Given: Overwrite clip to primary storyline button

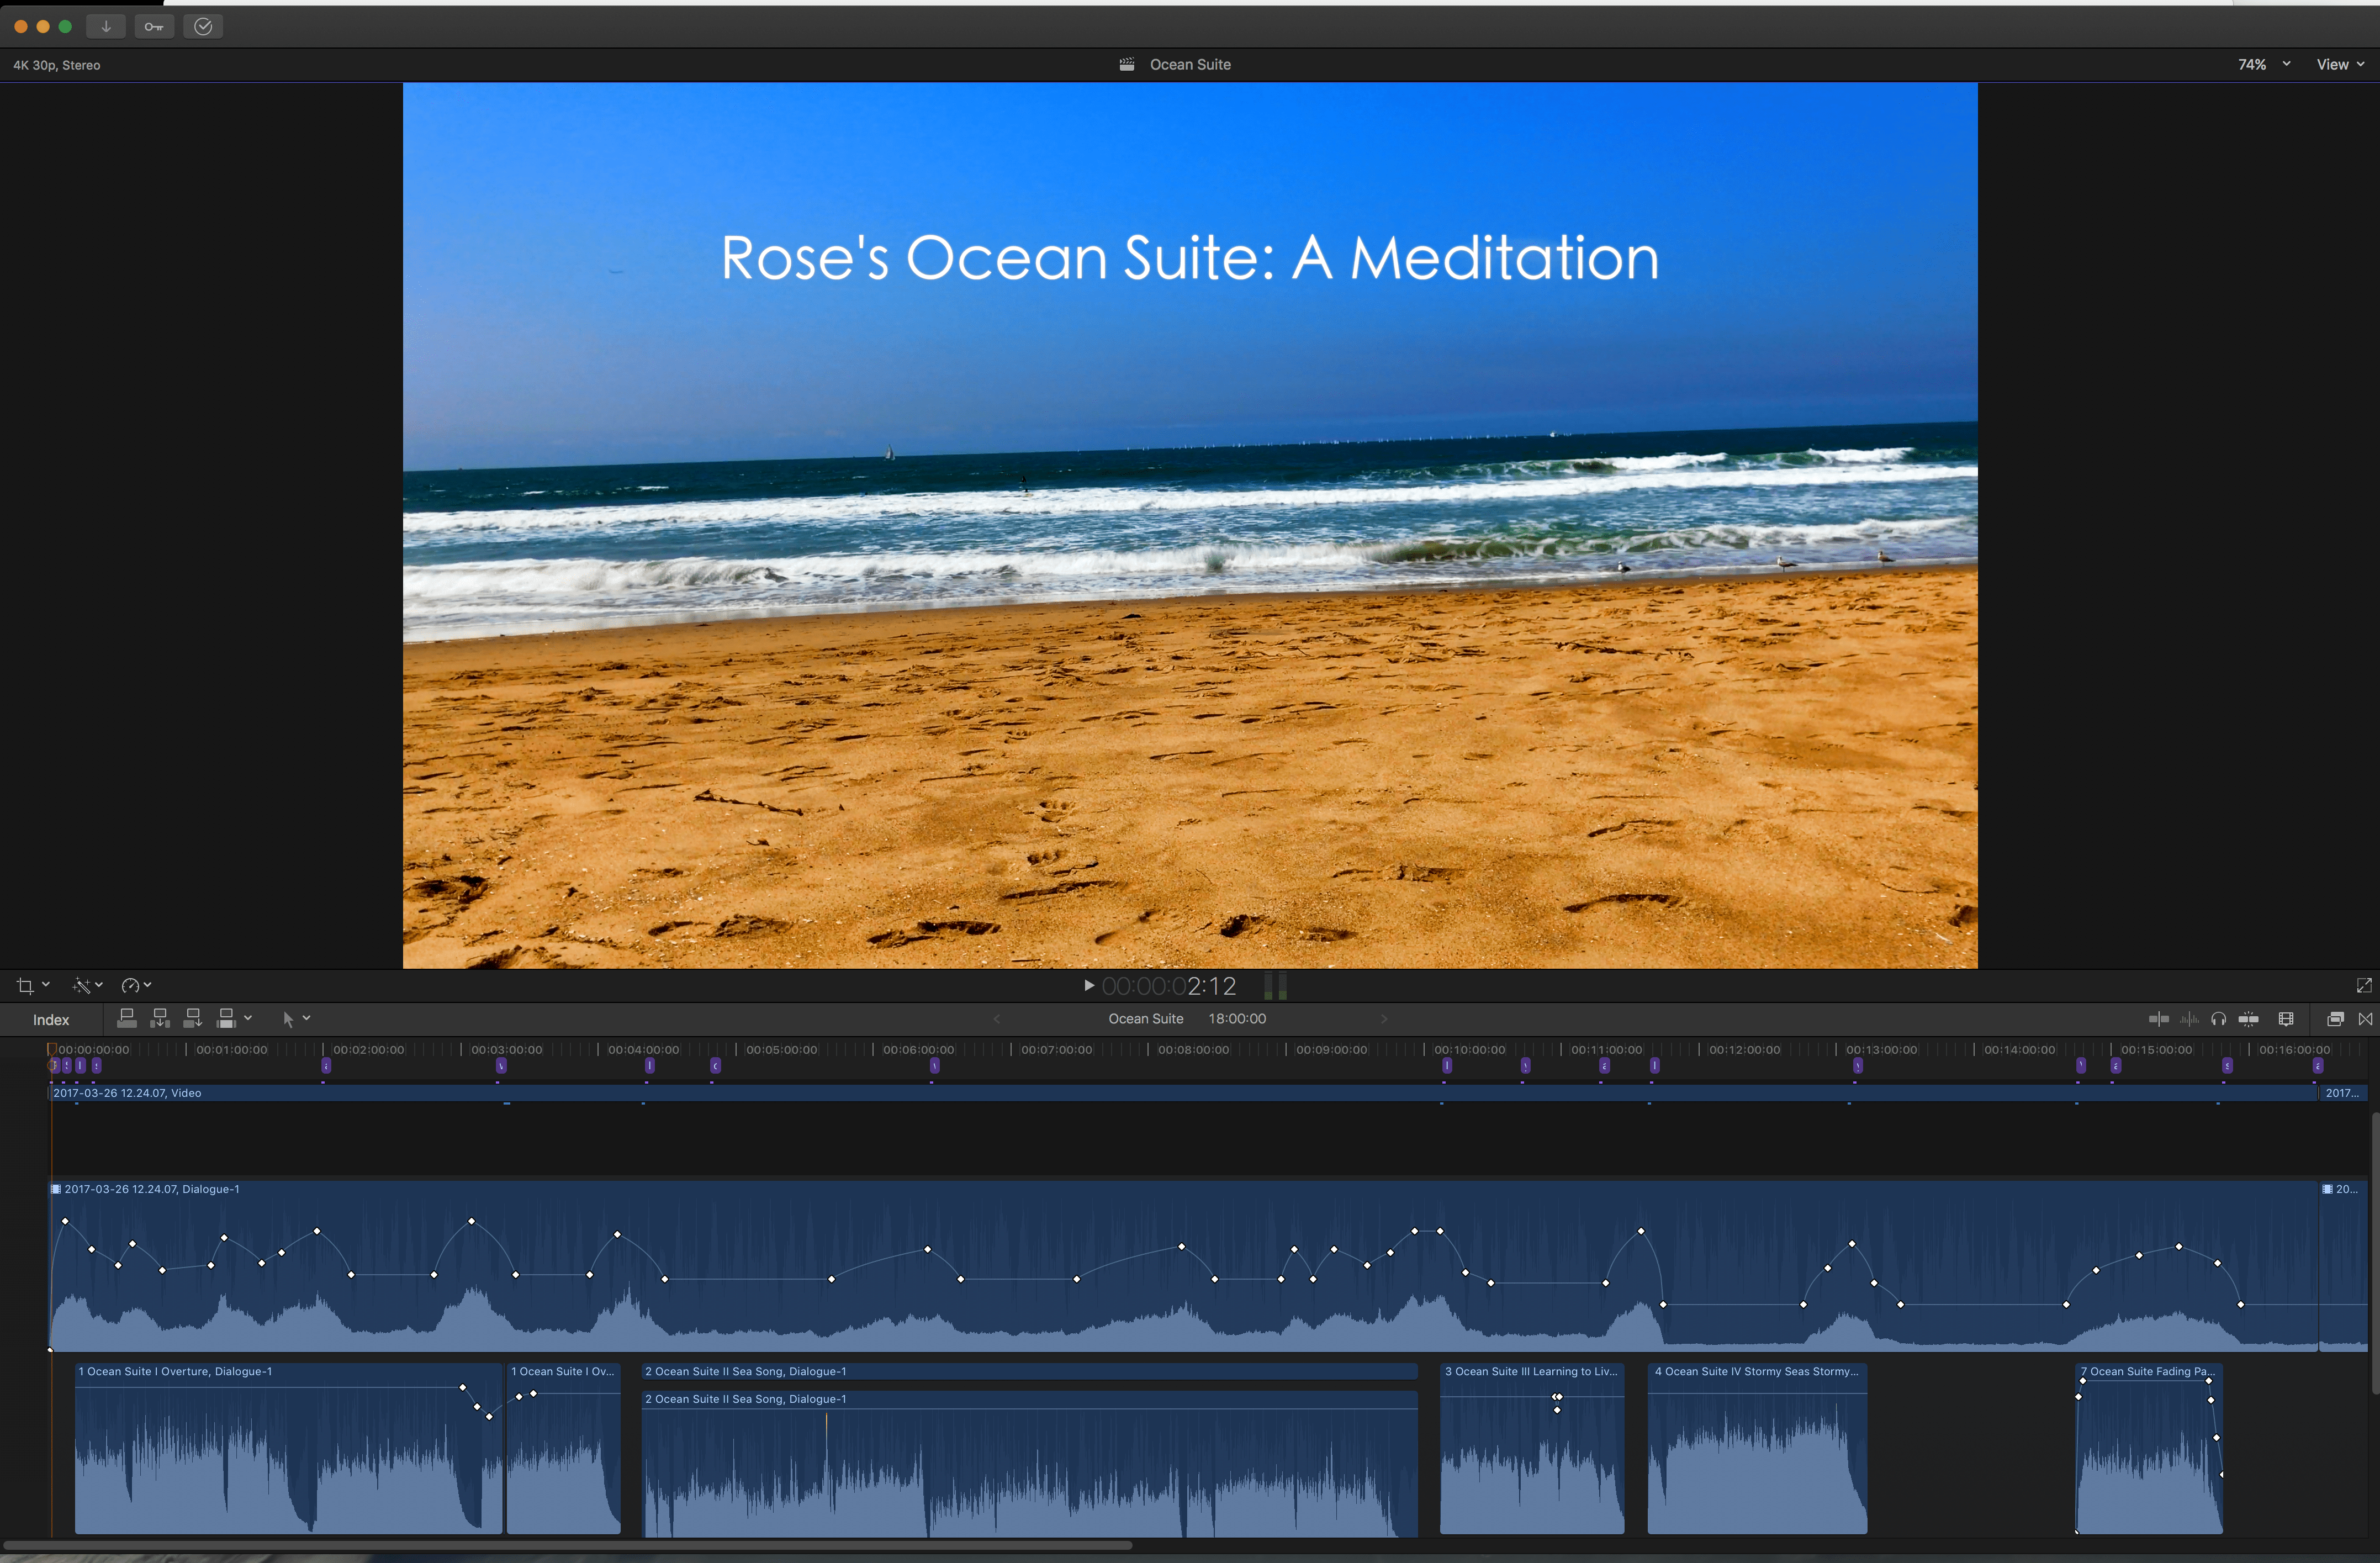Looking at the screenshot, I should pos(227,1019).
